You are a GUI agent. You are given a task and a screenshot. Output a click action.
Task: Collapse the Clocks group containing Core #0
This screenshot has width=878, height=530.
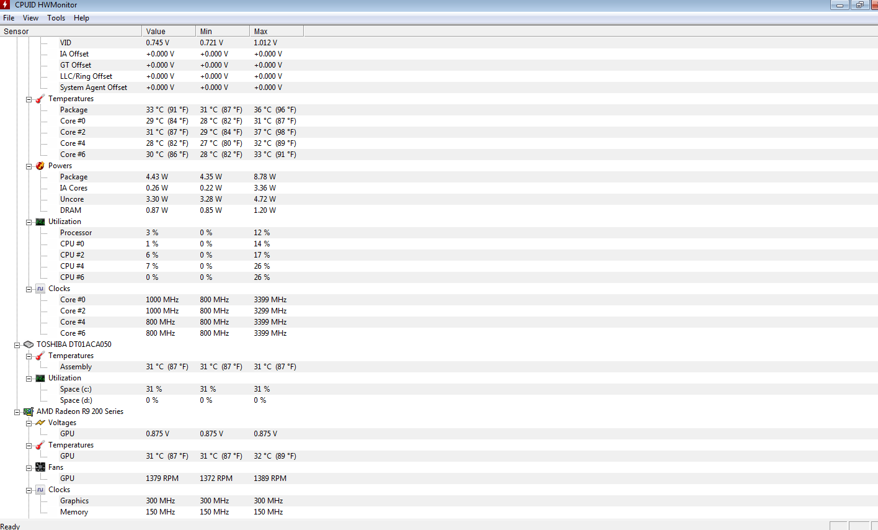point(29,289)
